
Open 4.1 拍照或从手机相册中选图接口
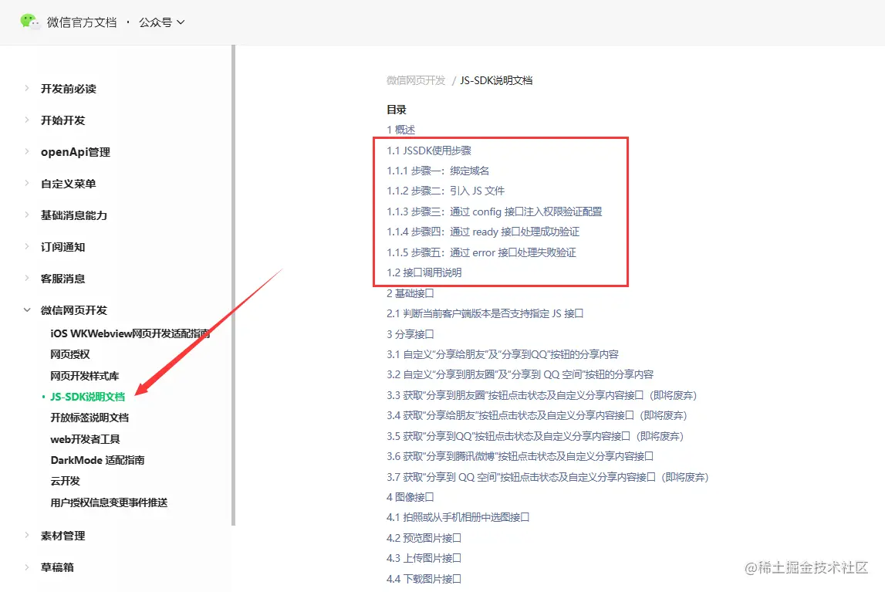[x=458, y=517]
